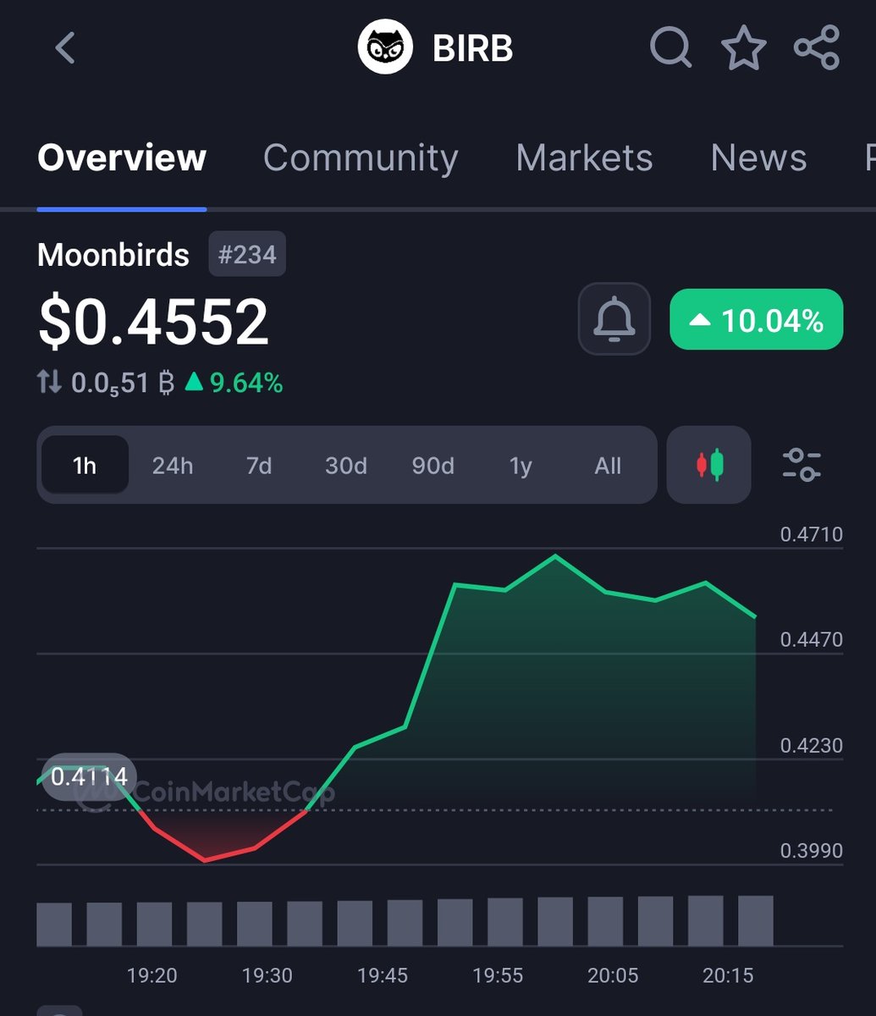Select the 7d chart range

point(259,466)
